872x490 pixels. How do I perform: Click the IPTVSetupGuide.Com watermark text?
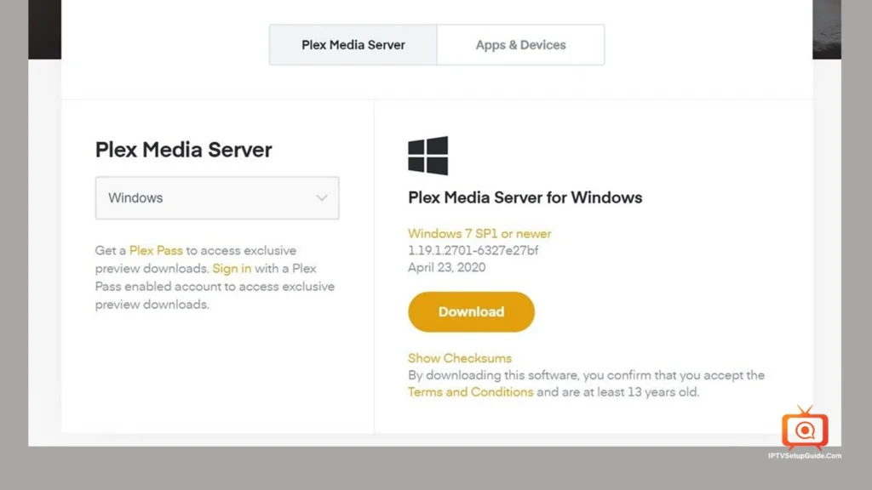point(805,456)
